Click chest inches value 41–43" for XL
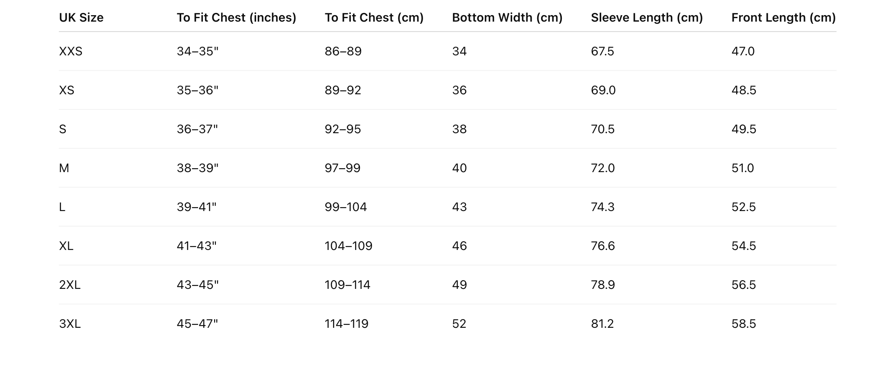Viewport: 872px width, 365px height. [196, 246]
